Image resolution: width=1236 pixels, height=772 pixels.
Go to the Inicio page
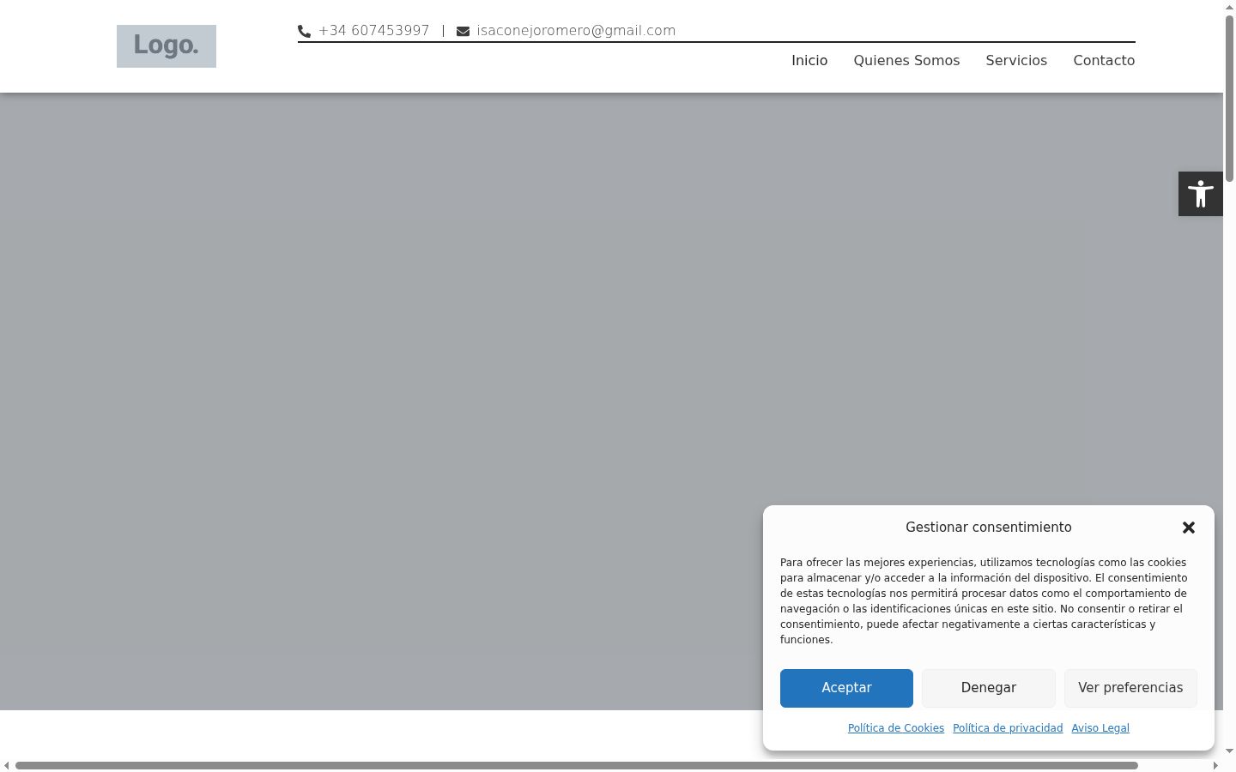pyautogui.click(x=809, y=61)
